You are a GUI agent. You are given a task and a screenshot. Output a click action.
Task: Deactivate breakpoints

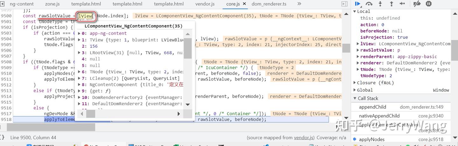417,4
